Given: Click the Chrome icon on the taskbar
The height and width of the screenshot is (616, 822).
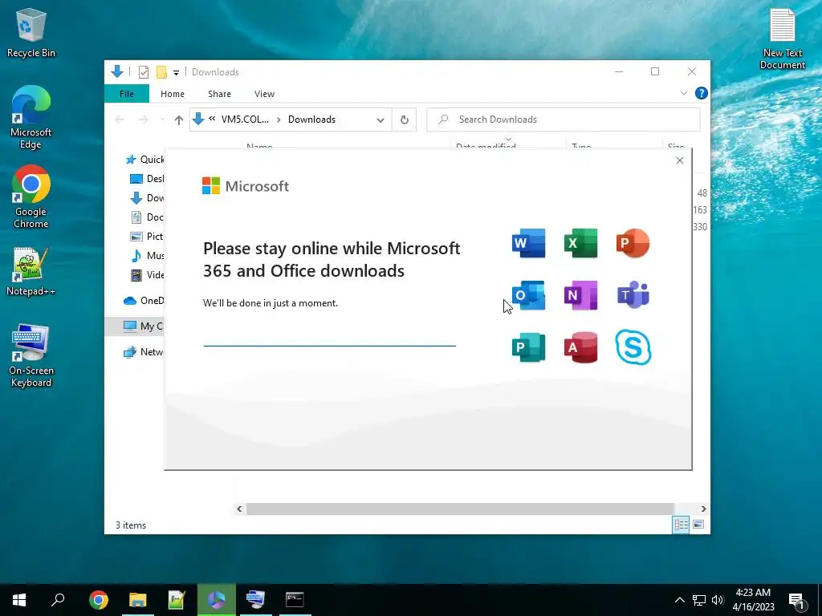Looking at the screenshot, I should tap(99, 600).
